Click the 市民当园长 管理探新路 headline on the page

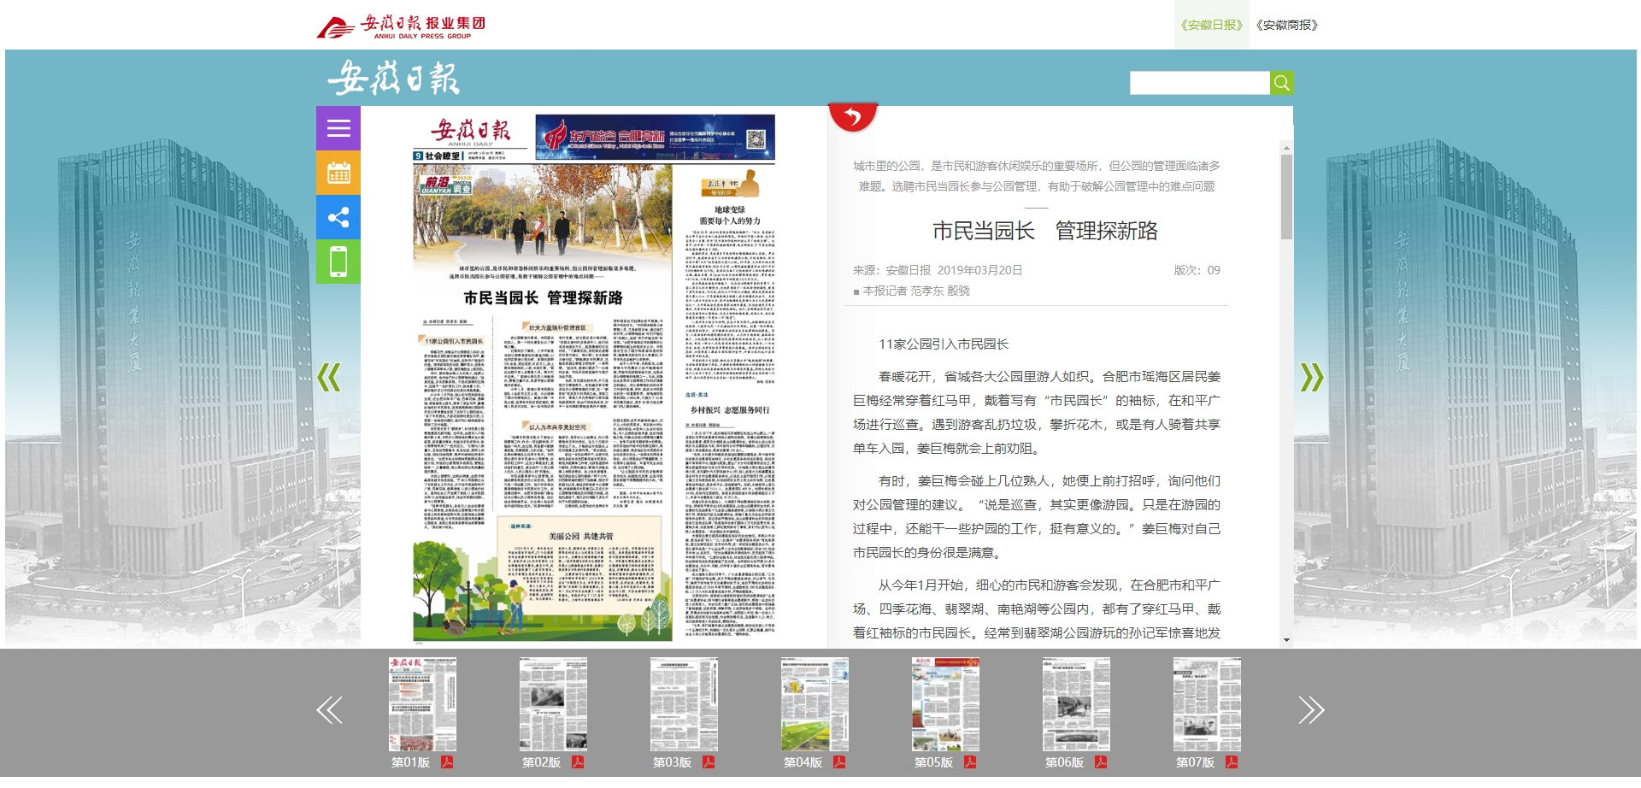tap(543, 298)
